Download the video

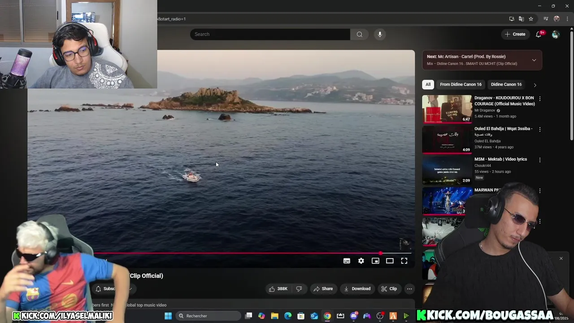point(357,289)
